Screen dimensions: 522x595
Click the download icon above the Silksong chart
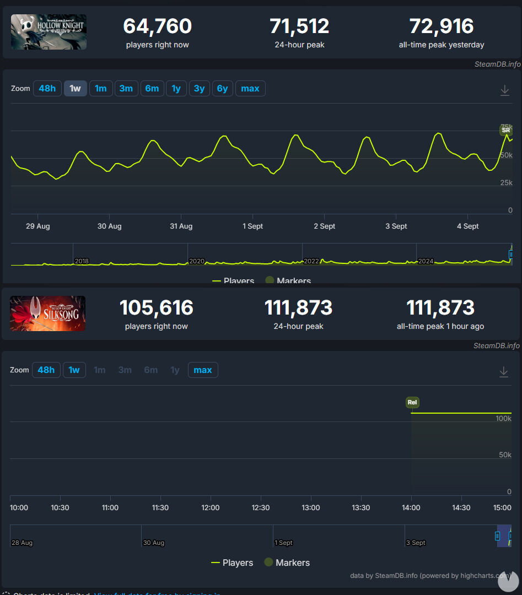[503, 372]
